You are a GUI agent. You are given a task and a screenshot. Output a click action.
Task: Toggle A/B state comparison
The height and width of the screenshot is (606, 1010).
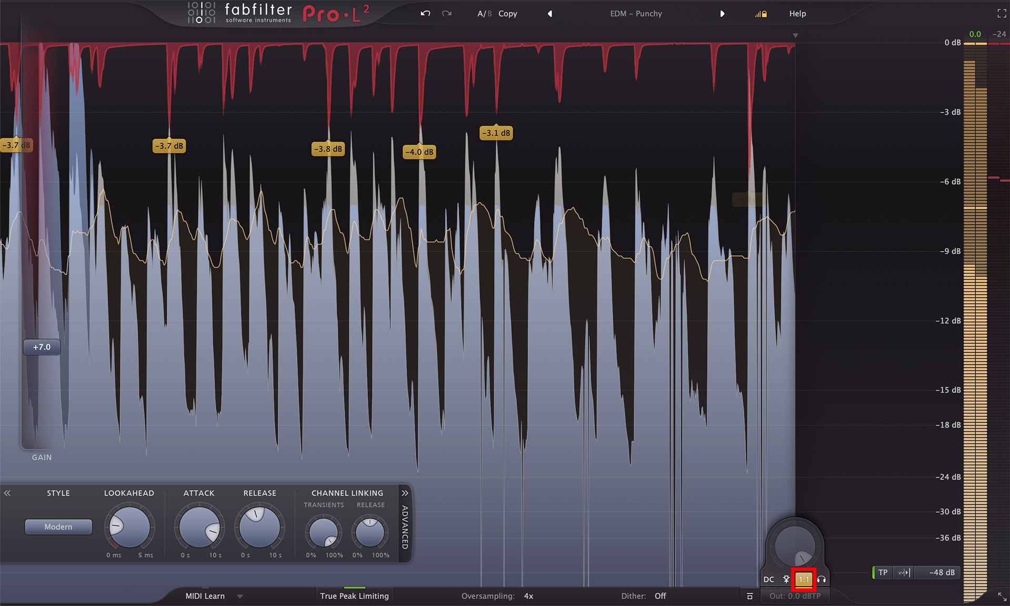pyautogui.click(x=484, y=14)
